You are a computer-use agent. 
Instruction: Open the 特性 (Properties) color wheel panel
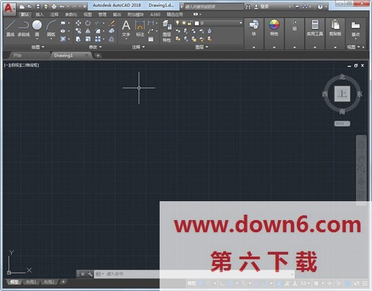point(274,28)
